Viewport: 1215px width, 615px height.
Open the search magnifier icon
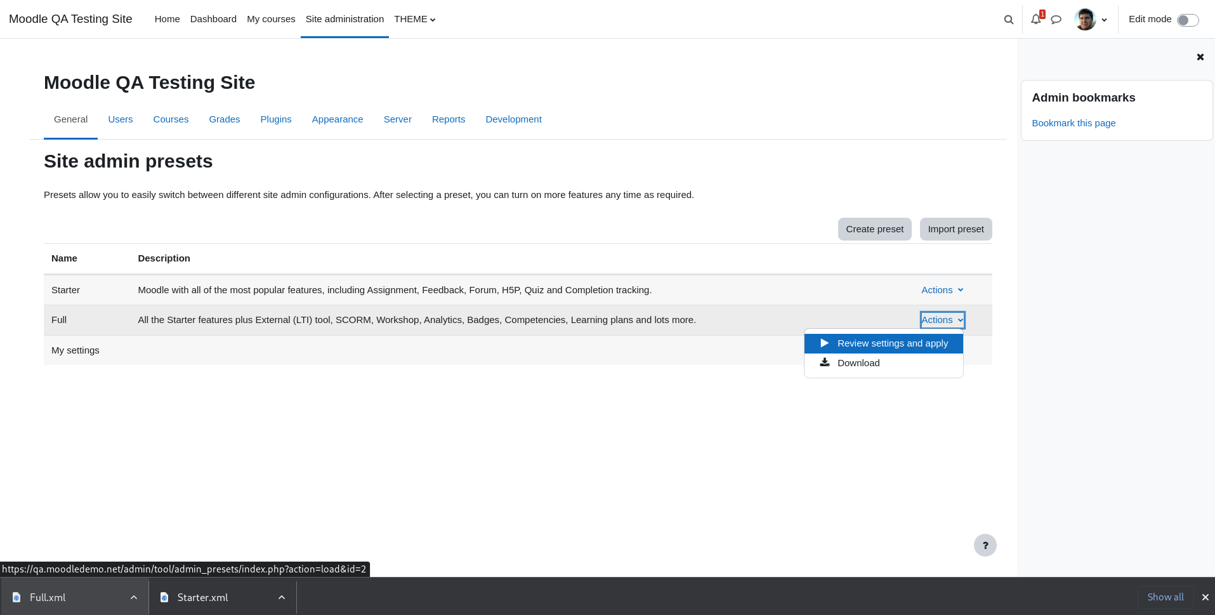point(1008,20)
